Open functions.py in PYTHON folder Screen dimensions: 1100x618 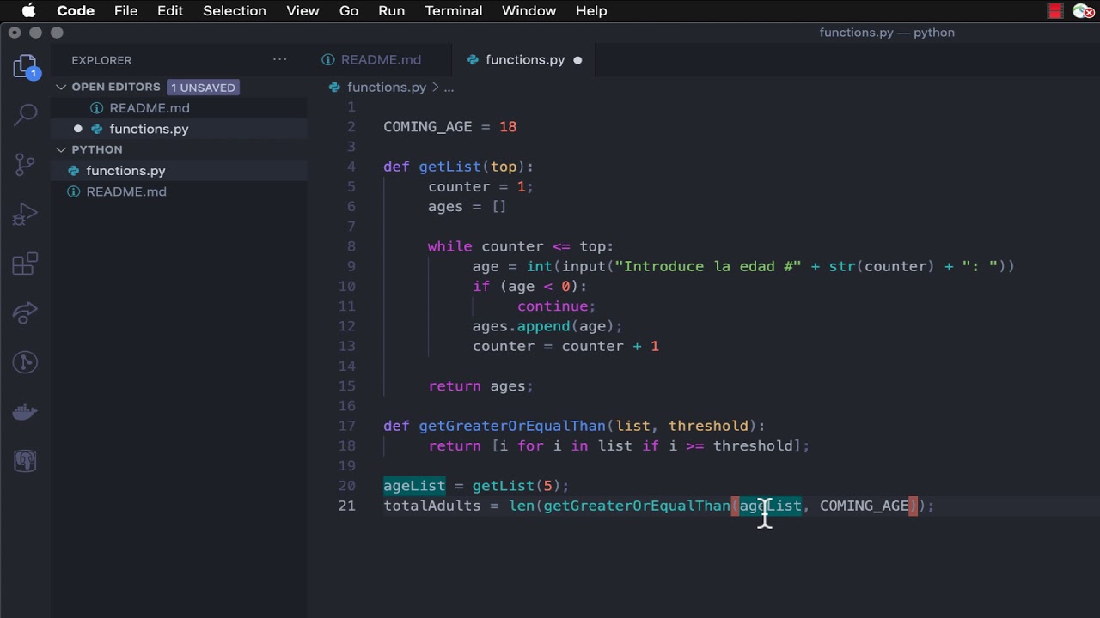(x=179, y=171)
